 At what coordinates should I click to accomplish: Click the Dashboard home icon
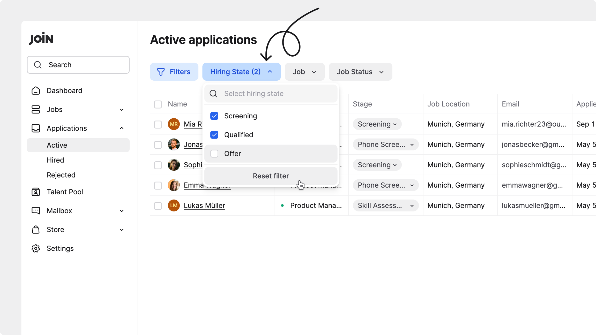(x=36, y=91)
